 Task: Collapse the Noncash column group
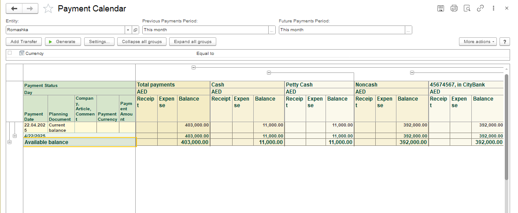(x=412, y=72)
